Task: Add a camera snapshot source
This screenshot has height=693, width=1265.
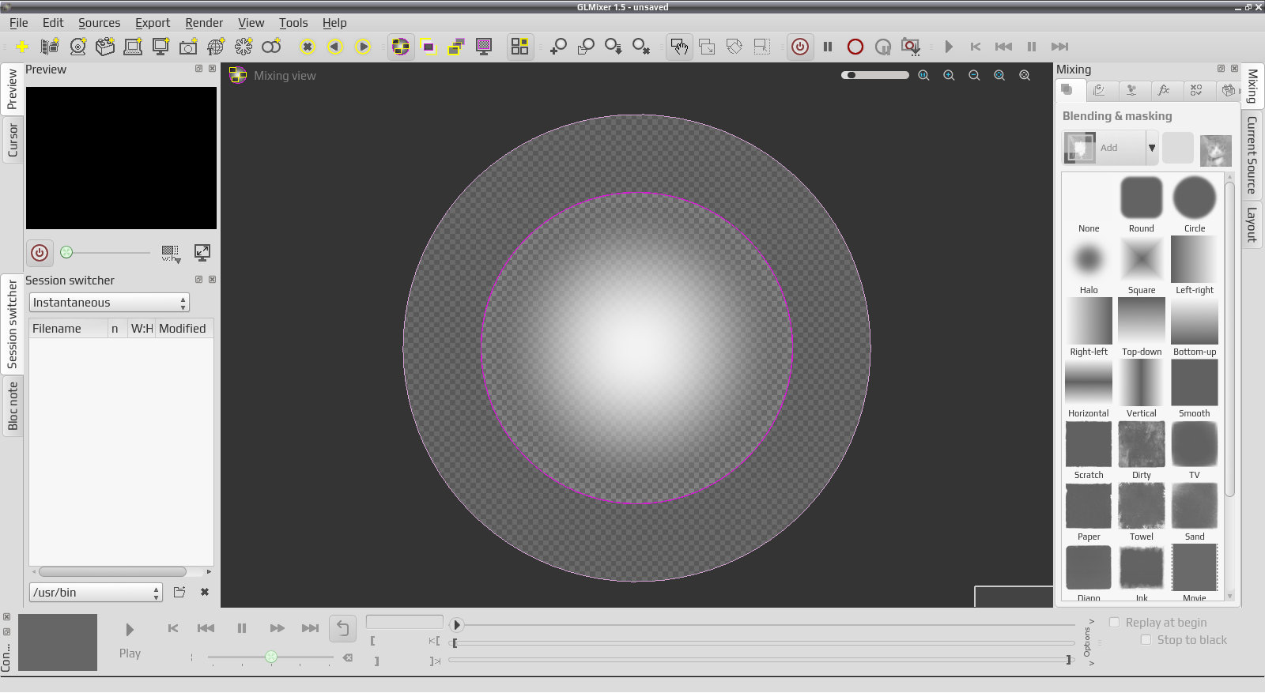Action: coord(188,47)
